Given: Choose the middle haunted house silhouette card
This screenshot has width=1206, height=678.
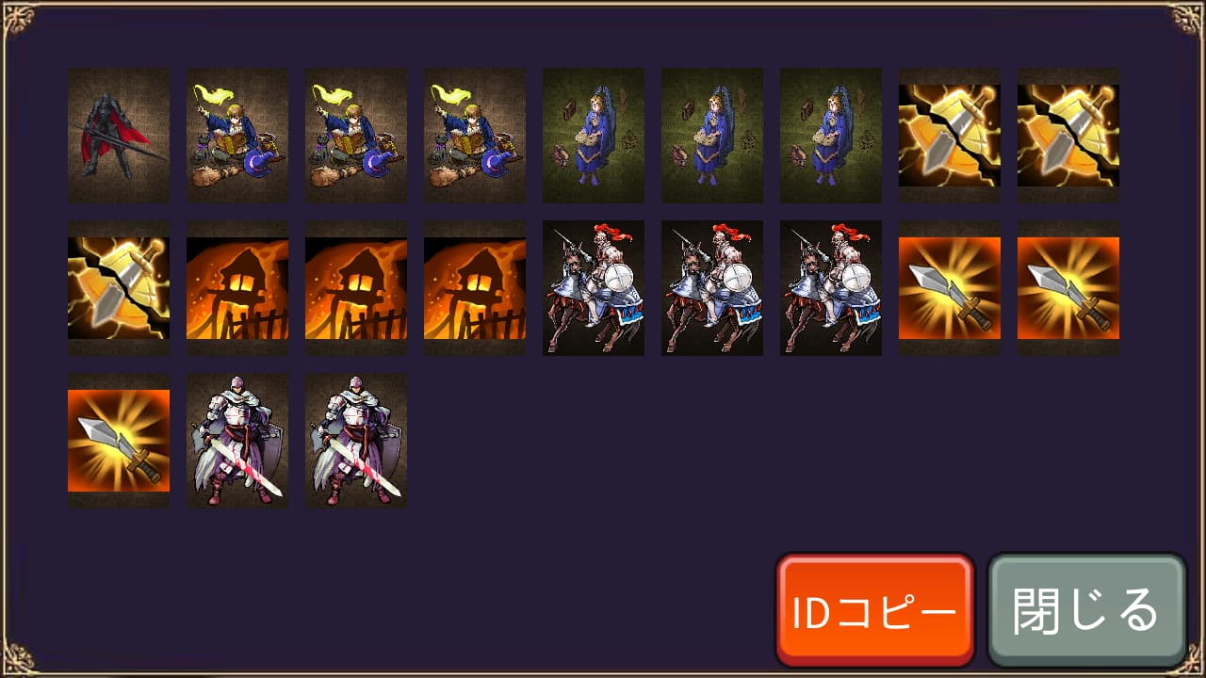Looking at the screenshot, I should pyautogui.click(x=356, y=288).
